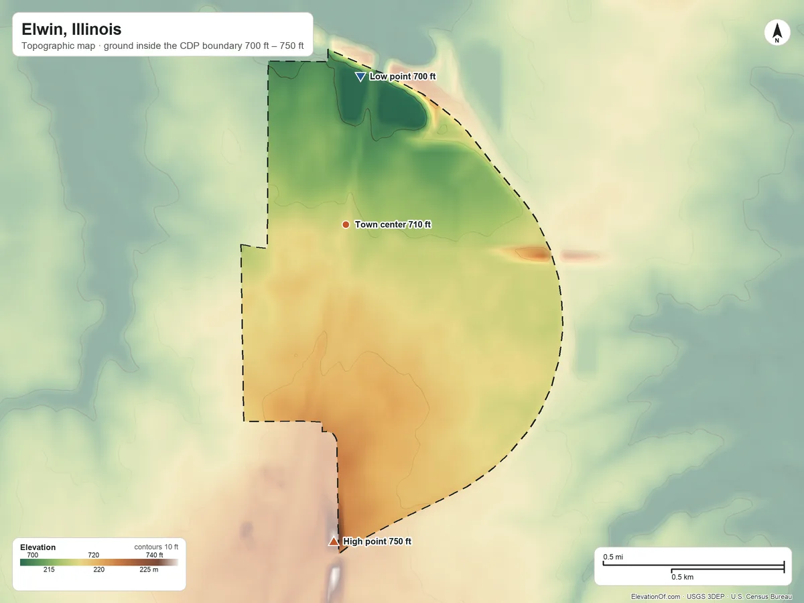Click the '220' meter legend label

[x=98, y=570]
